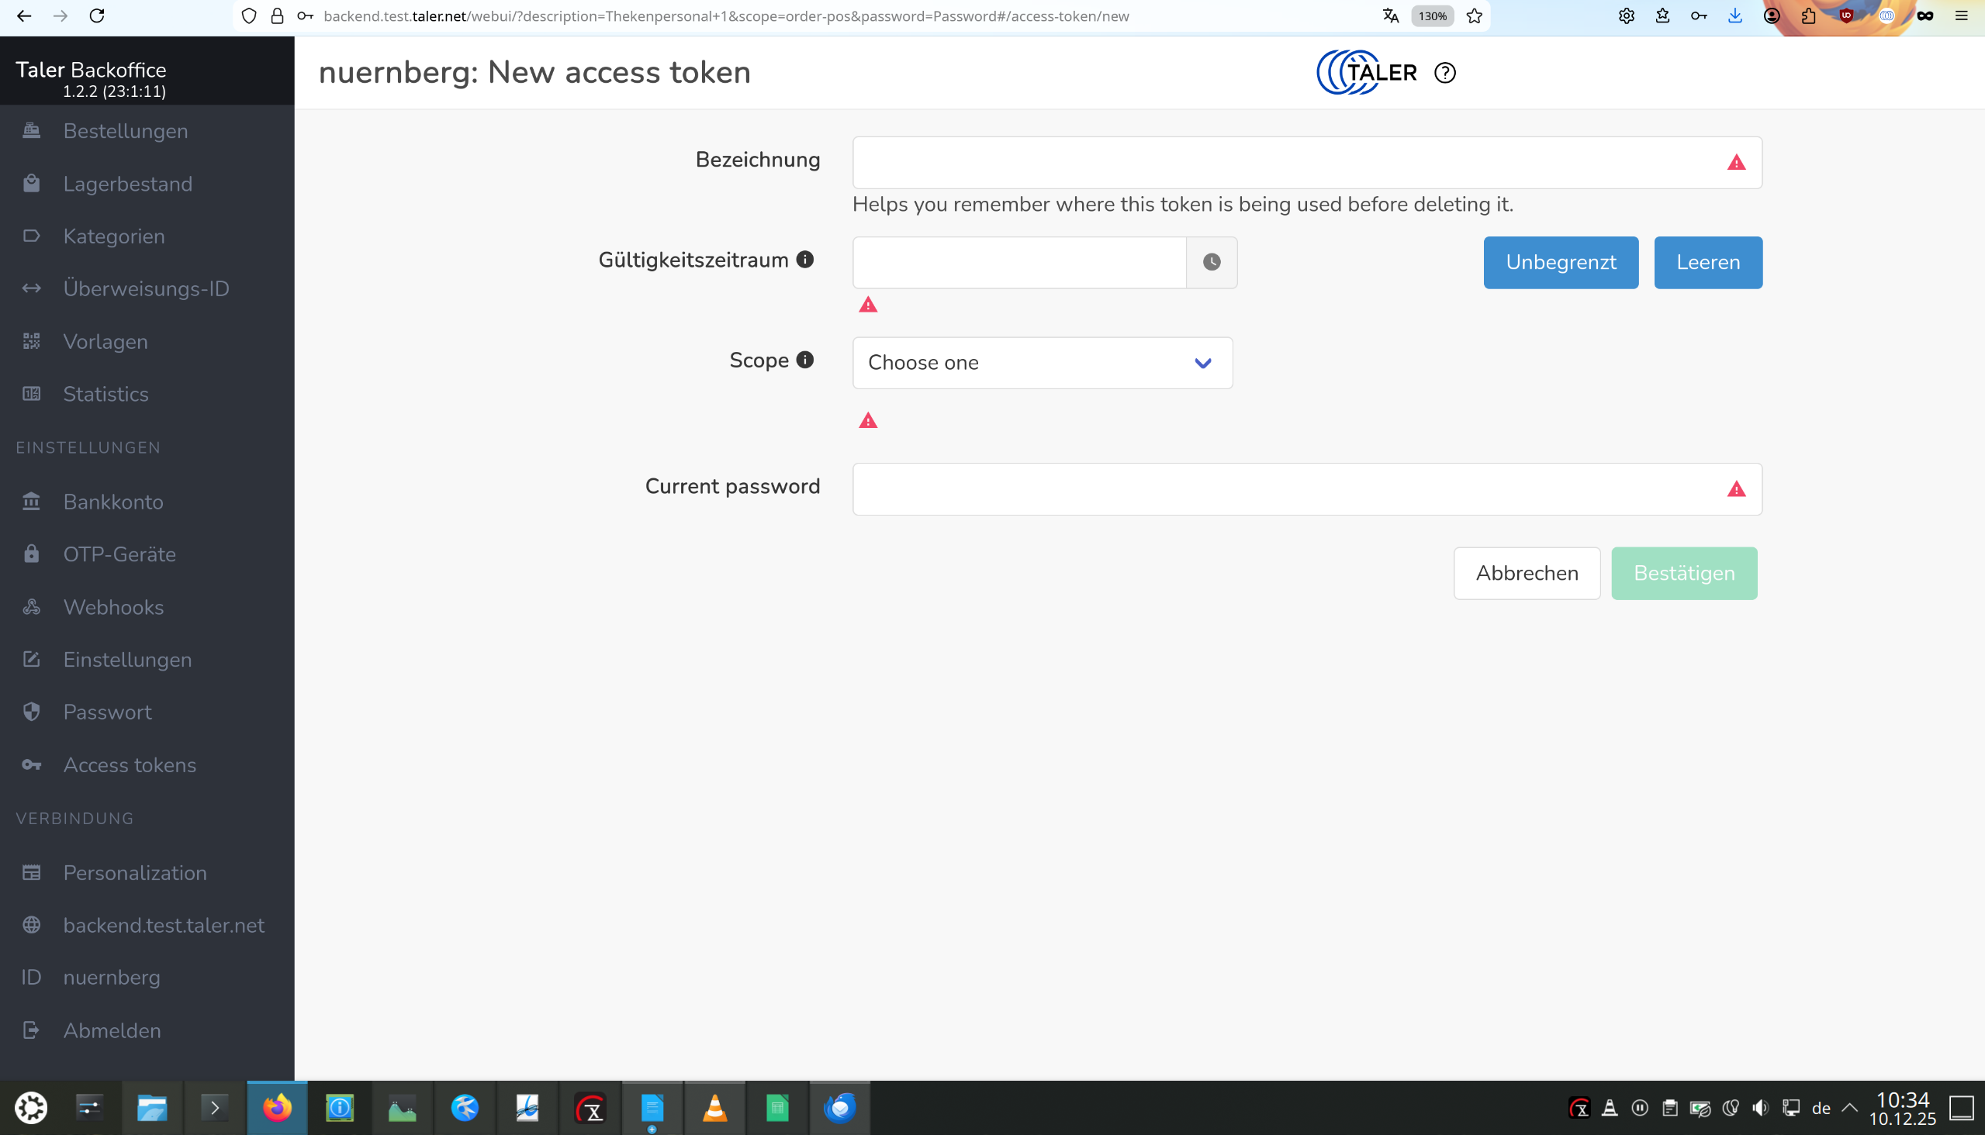
Task: Open the browser hamburger menu
Action: coord(1962,16)
